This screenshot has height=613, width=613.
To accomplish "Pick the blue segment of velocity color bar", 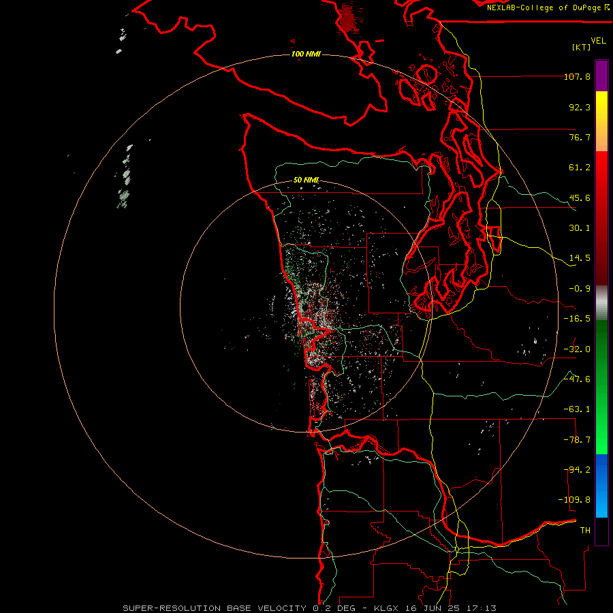I will coord(601,486).
